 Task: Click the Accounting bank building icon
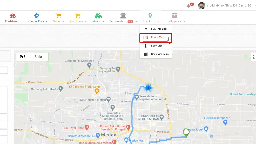(x=123, y=16)
